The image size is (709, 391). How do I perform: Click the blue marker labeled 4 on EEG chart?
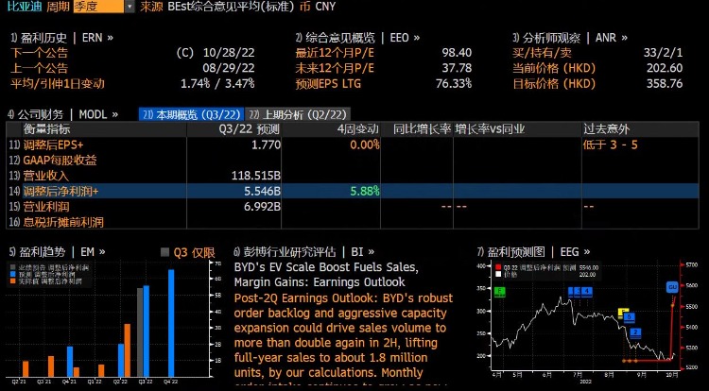[587, 291]
